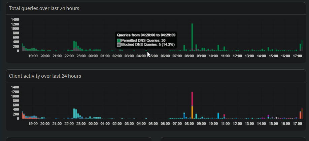Click the 08:00 time label on Total queries axis
This screenshot has height=141, width=309.
pos(190,56)
